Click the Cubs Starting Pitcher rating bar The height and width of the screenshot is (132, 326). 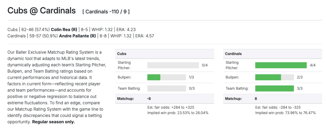pos(173,65)
